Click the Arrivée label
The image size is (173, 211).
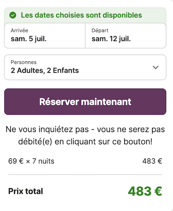coord(20,31)
